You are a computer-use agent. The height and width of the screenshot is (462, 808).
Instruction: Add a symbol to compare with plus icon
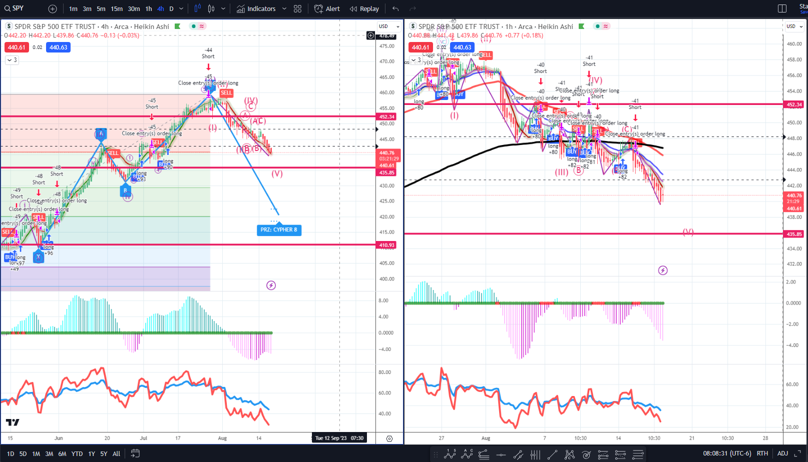(x=53, y=9)
